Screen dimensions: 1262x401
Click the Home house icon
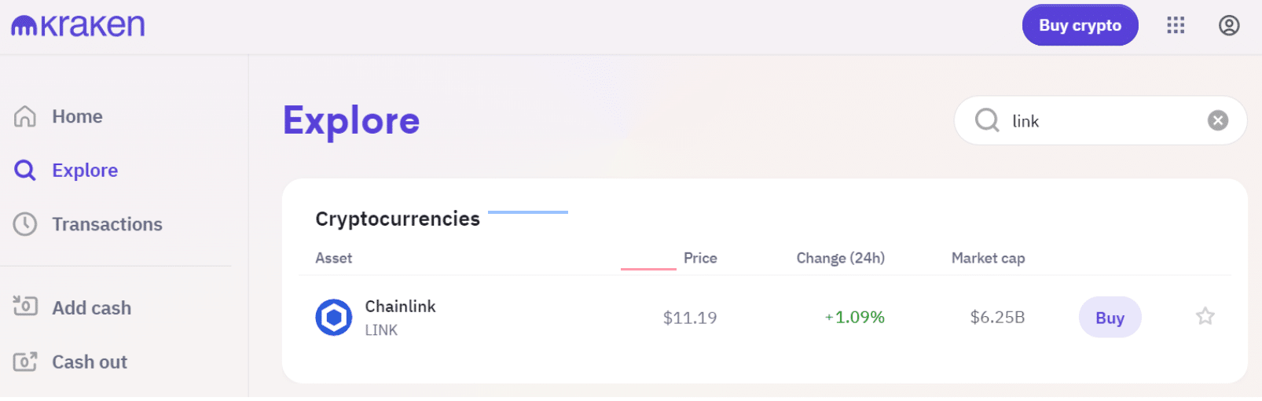tap(25, 116)
